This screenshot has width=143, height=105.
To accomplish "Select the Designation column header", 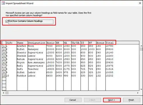I will click(37, 43).
